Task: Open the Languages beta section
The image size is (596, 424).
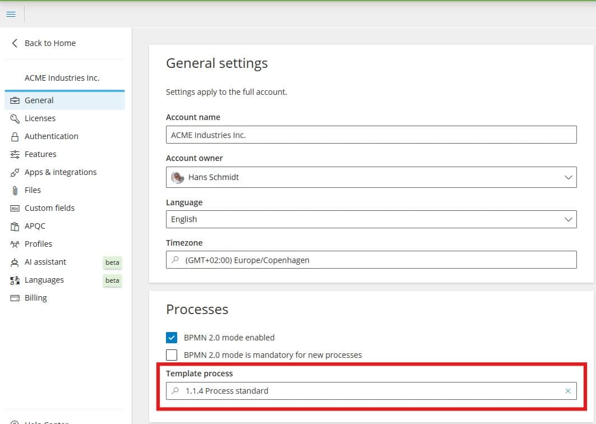Action: (x=44, y=280)
